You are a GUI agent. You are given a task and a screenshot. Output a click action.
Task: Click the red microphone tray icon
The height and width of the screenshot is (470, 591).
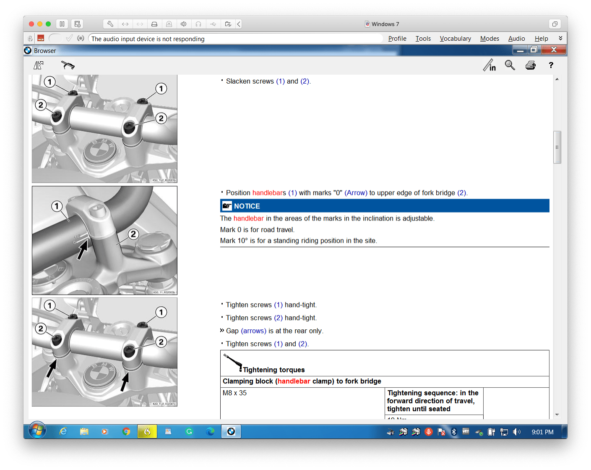(429, 432)
